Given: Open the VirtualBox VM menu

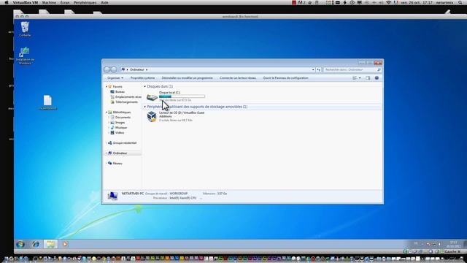Looking at the screenshot, I should pyautogui.click(x=25, y=2).
